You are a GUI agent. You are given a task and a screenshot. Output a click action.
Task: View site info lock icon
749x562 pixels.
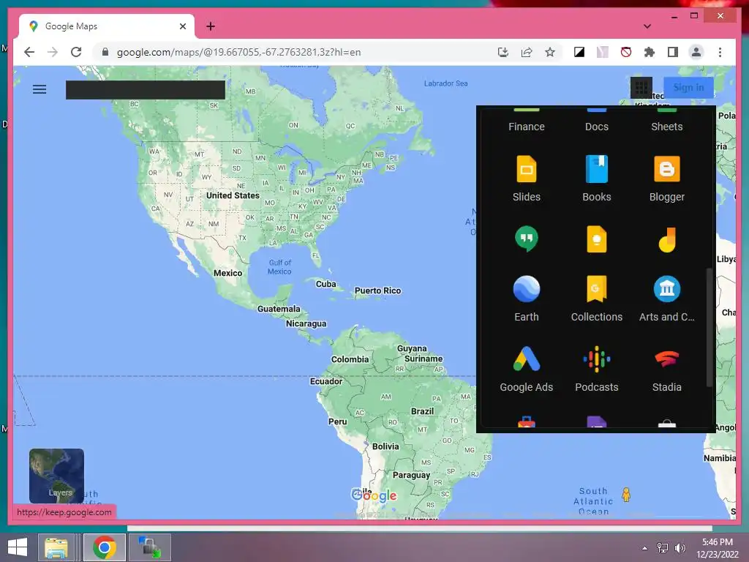pyautogui.click(x=105, y=52)
